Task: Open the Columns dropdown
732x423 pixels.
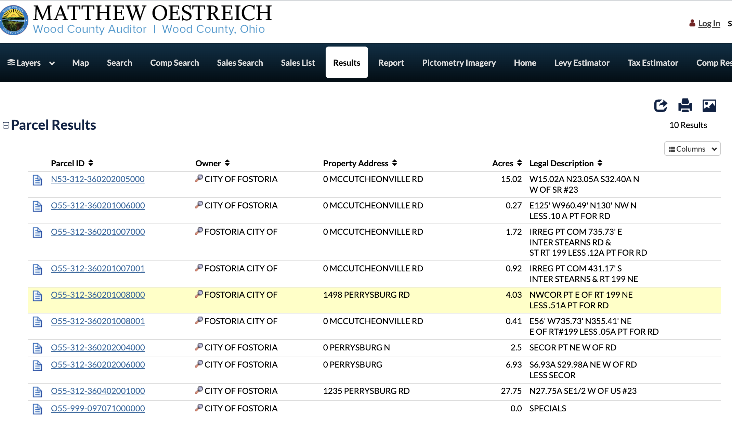Action: pos(692,149)
